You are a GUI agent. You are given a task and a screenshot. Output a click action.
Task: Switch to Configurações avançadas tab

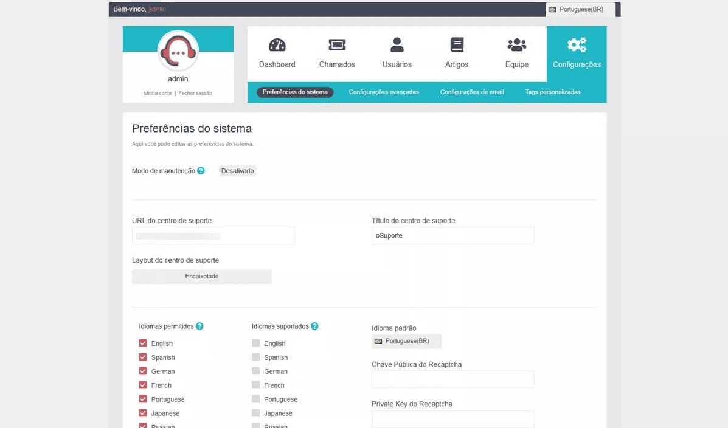pos(384,92)
